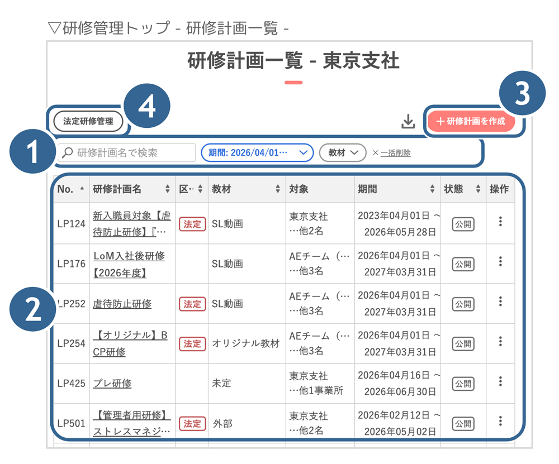
Task: Open the row actions for LP425
Action: tap(500, 381)
